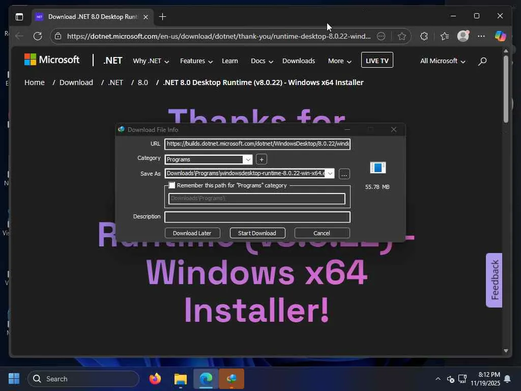
Task: Open the Save As path dropdown arrow
Action: [x=330, y=173]
